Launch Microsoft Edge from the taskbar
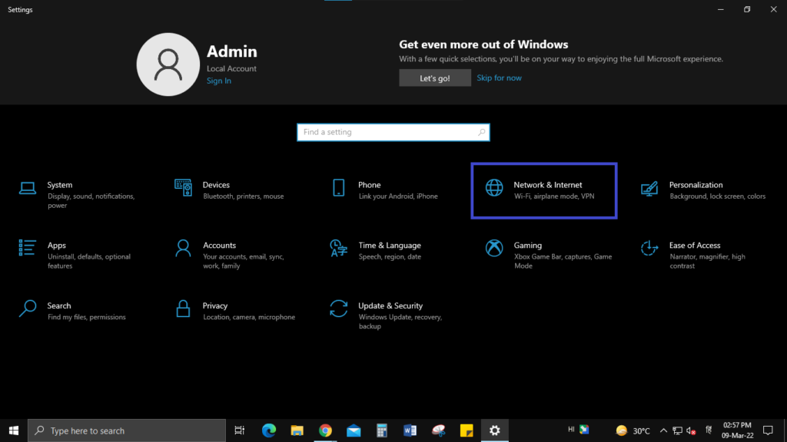This screenshot has height=442, width=787. click(x=268, y=430)
